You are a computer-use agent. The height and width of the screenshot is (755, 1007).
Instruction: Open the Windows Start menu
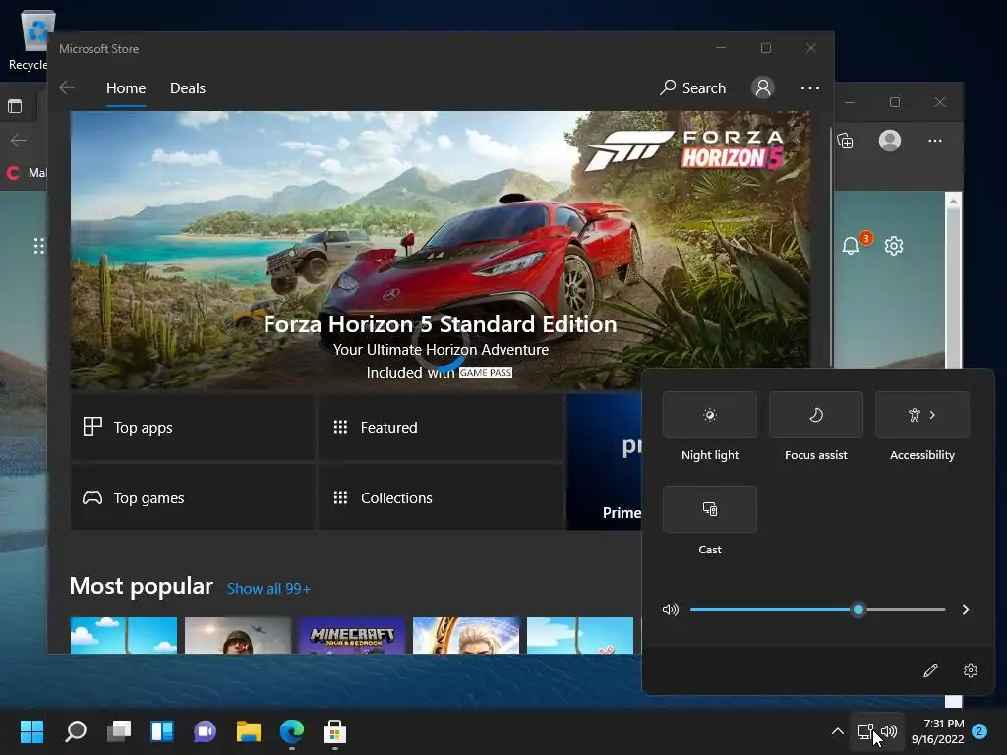(x=31, y=731)
